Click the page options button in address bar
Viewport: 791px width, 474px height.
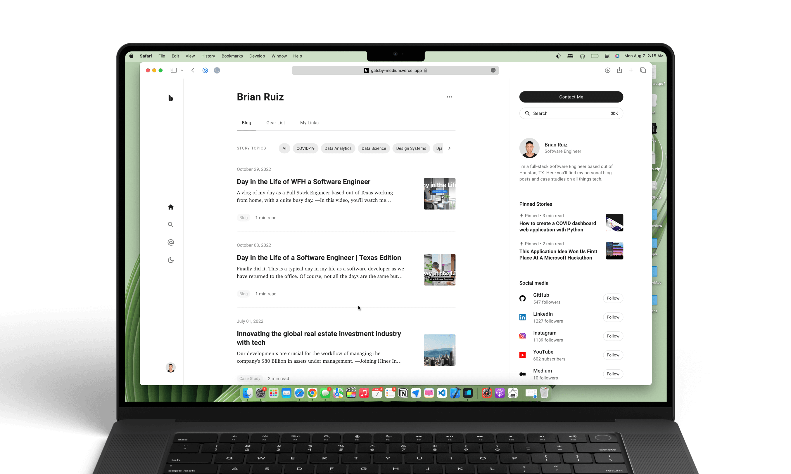point(493,70)
